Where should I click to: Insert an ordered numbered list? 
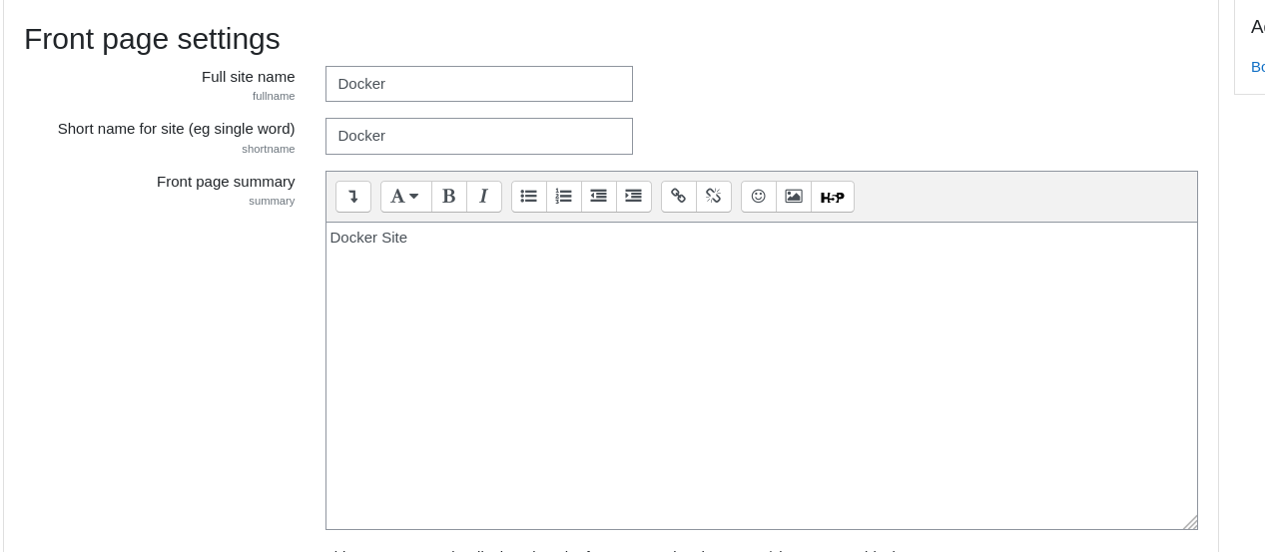point(564,197)
